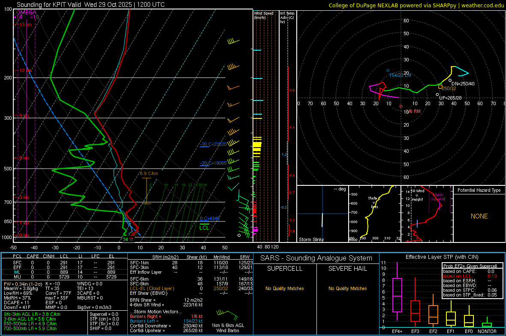Click 'Prob EF2+ Given Supercell' legend heading

tap(470, 266)
